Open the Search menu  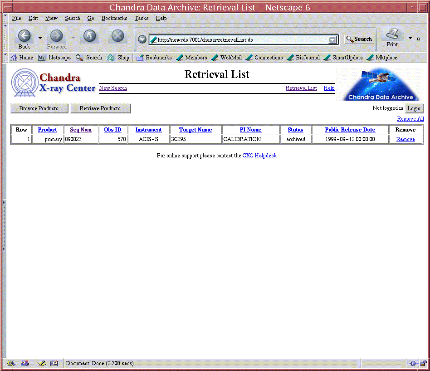pos(73,18)
